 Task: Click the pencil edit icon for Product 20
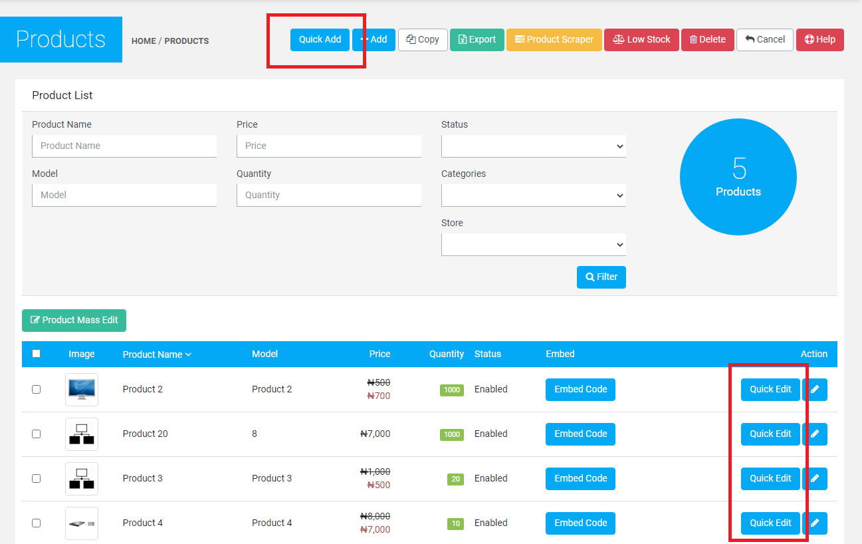tap(815, 434)
